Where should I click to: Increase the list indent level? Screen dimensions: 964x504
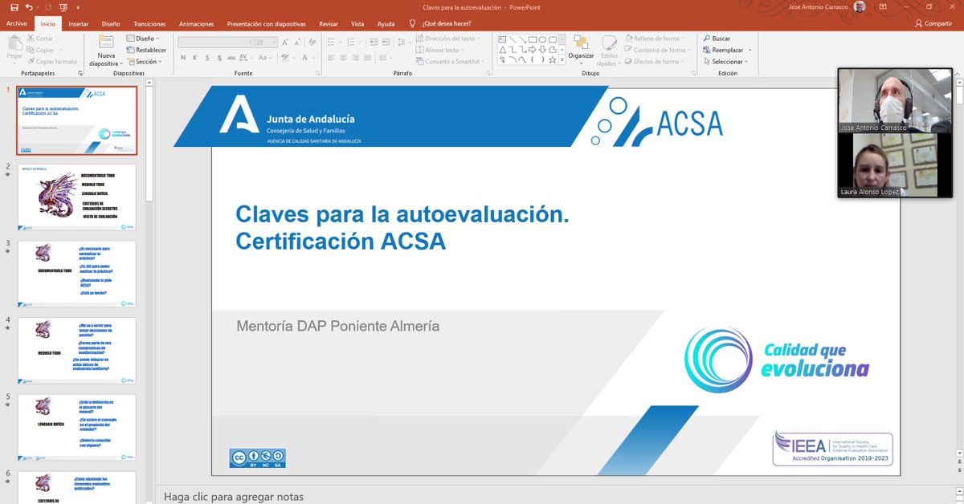click(x=386, y=43)
